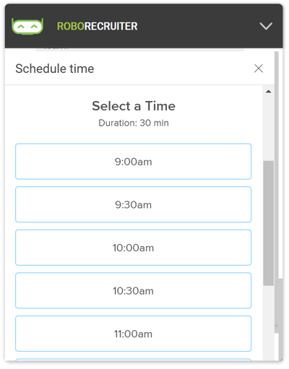Click the time list scrollbar thumb
The width and height of the screenshot is (289, 369).
(268, 223)
